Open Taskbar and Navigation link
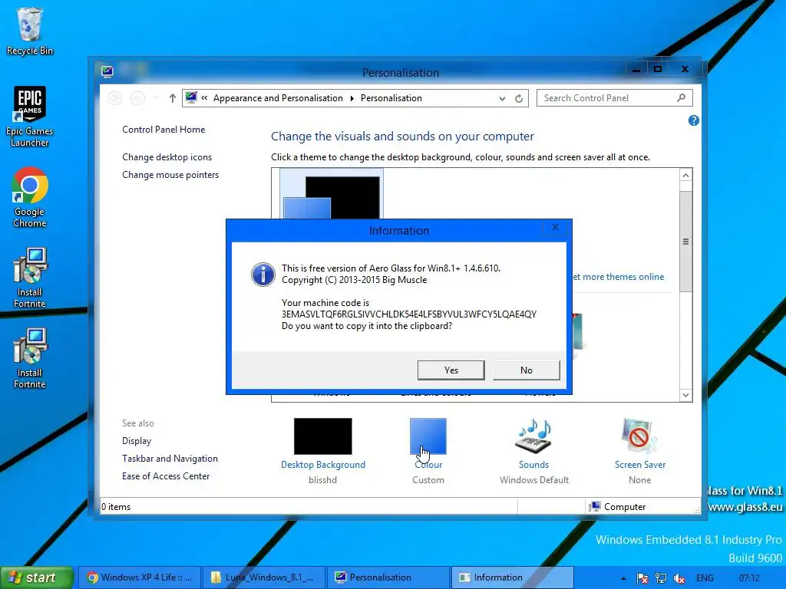786x589 pixels. click(170, 459)
